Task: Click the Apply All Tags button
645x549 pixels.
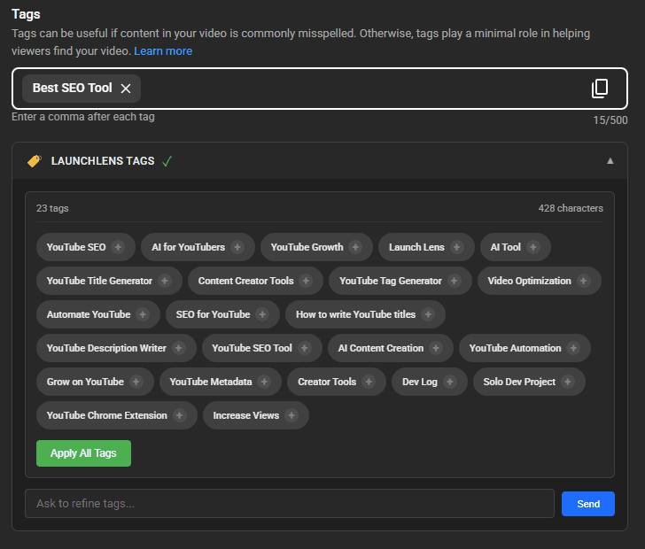Action: 83,453
